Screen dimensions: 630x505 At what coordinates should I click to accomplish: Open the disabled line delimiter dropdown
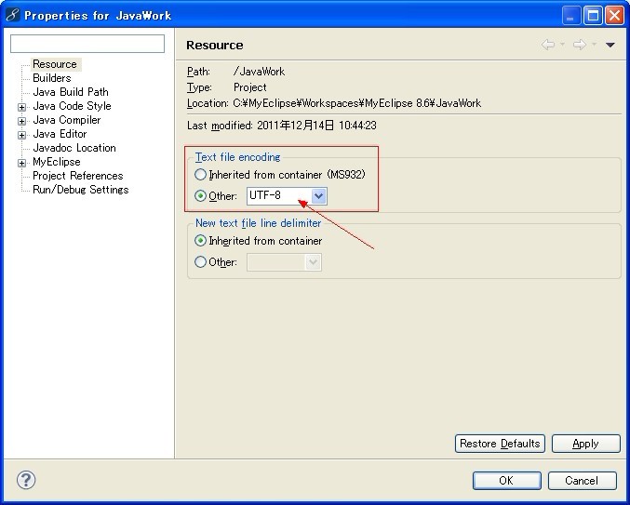(313, 262)
